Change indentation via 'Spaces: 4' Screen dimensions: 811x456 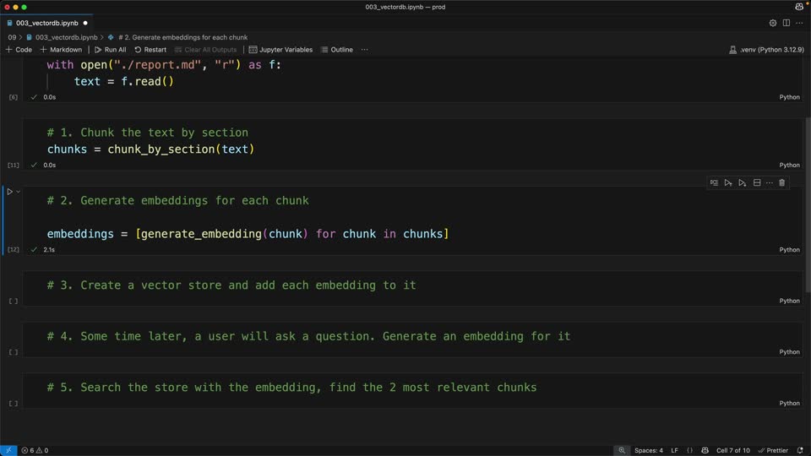(649, 450)
